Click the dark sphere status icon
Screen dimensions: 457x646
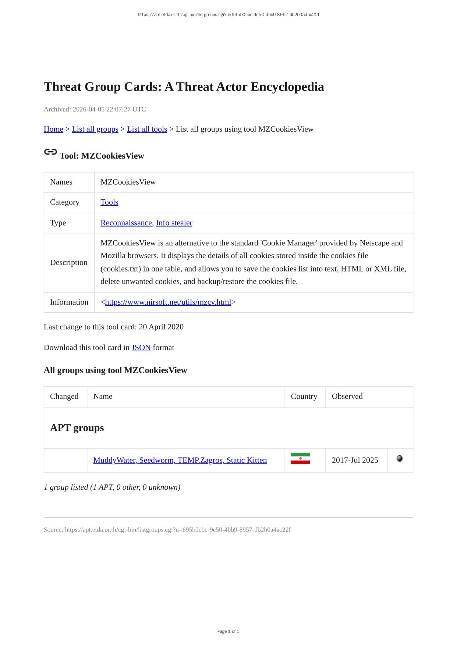pyautogui.click(x=399, y=458)
